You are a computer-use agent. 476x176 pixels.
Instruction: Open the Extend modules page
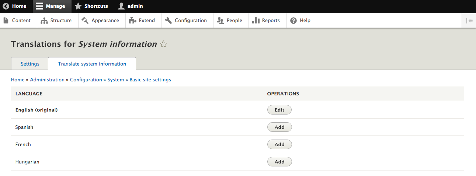[142, 21]
